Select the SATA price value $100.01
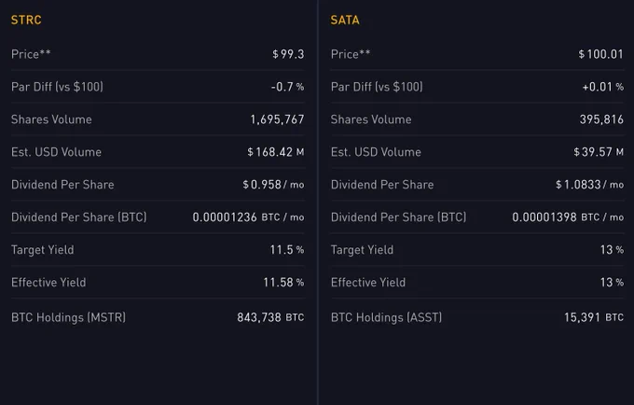Viewport: 634px width, 405px height. tap(600, 54)
